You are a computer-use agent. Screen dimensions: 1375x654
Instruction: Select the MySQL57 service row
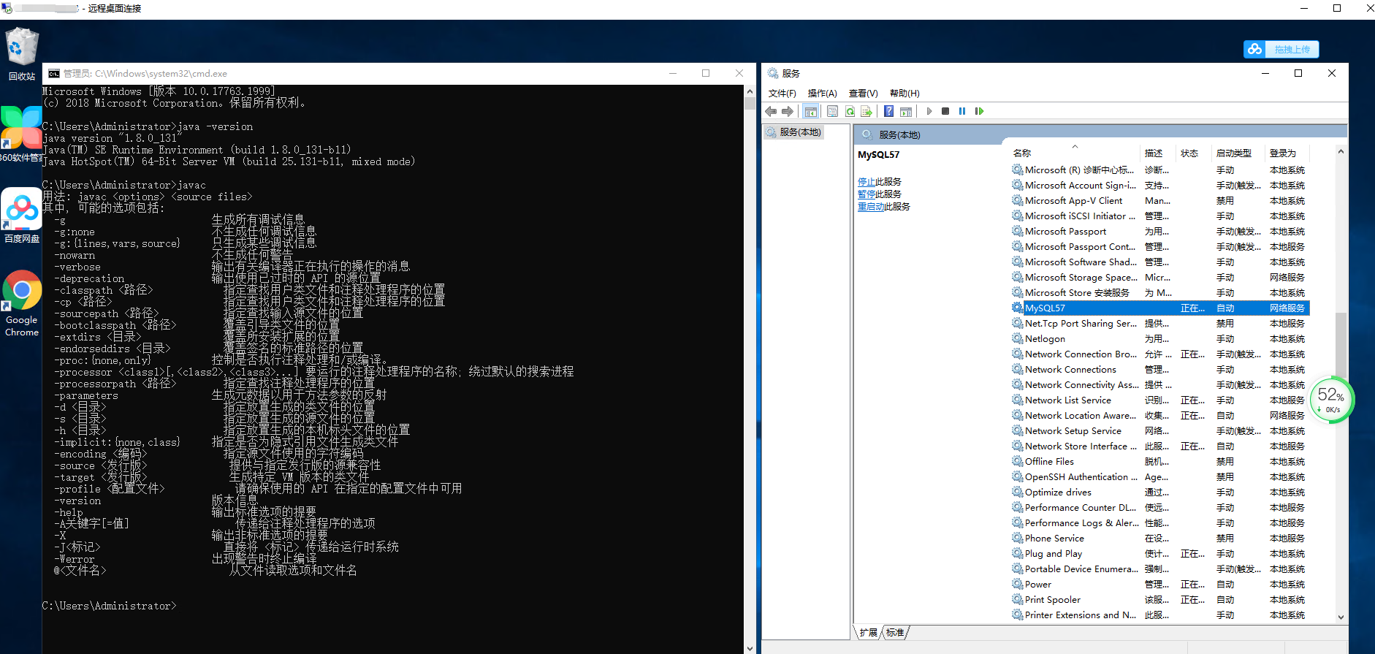(x=1160, y=308)
